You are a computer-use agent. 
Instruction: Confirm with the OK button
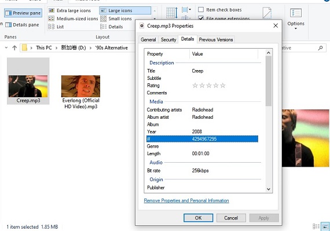coord(198,218)
